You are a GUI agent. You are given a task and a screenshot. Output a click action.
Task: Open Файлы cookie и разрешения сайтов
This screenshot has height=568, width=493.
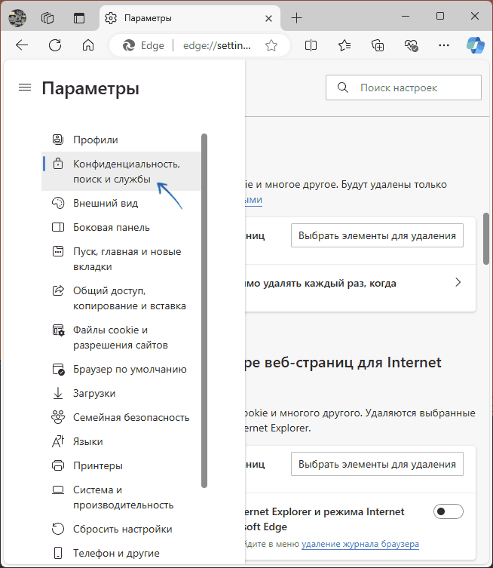[x=121, y=337]
